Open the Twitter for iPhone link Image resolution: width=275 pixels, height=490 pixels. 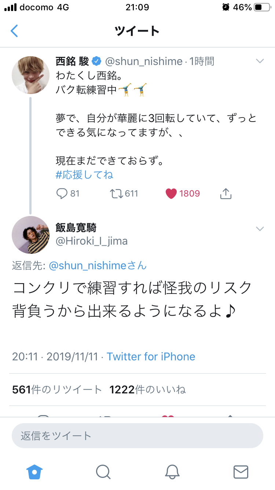click(x=151, y=356)
